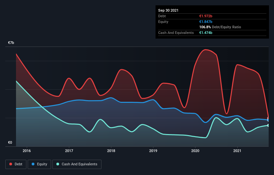
Task: Click the 2016 x-axis label
Action: 27,151
